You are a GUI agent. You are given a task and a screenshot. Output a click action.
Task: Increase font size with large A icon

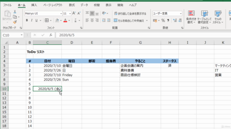74,13
